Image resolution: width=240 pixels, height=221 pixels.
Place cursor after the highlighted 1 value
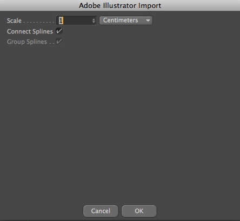[63, 20]
